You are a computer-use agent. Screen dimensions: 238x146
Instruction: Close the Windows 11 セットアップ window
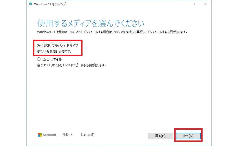pyautogui.click(x=205, y=4)
